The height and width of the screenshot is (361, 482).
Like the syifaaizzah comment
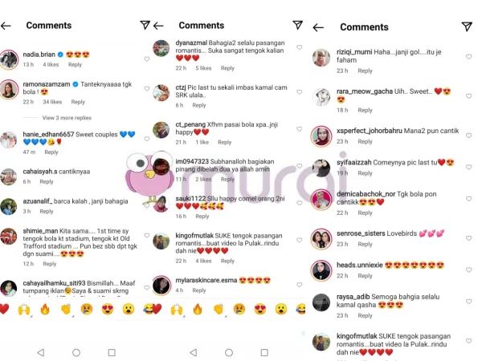[469, 168]
